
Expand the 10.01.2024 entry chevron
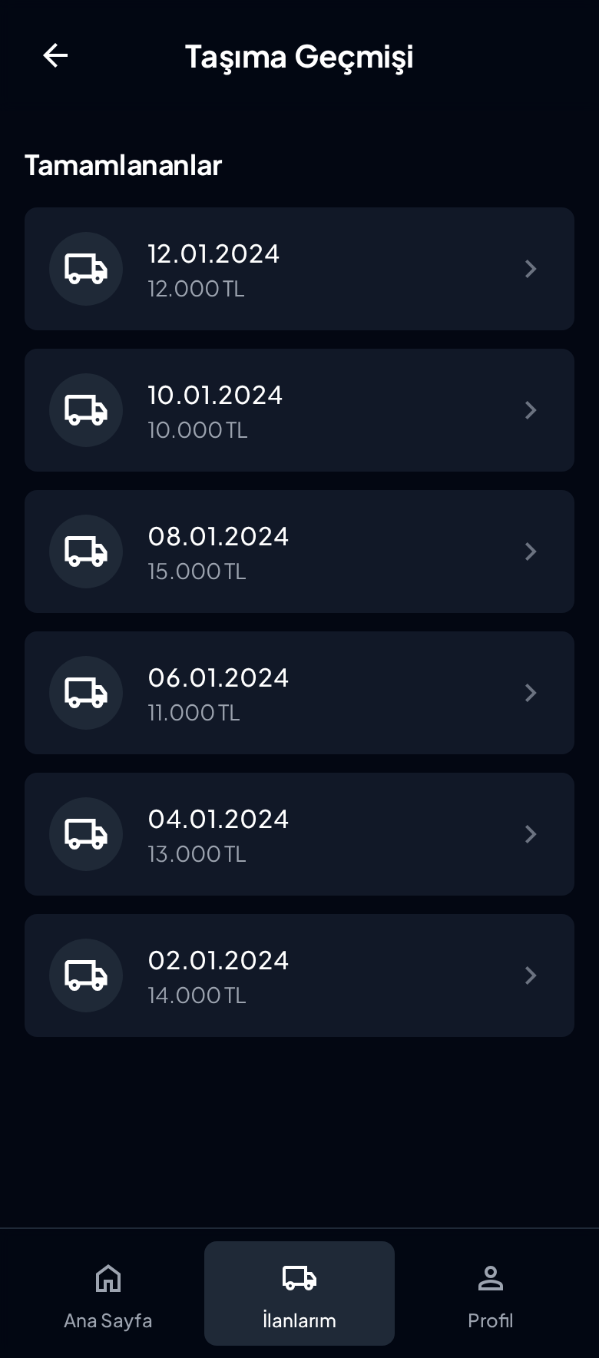click(x=530, y=410)
